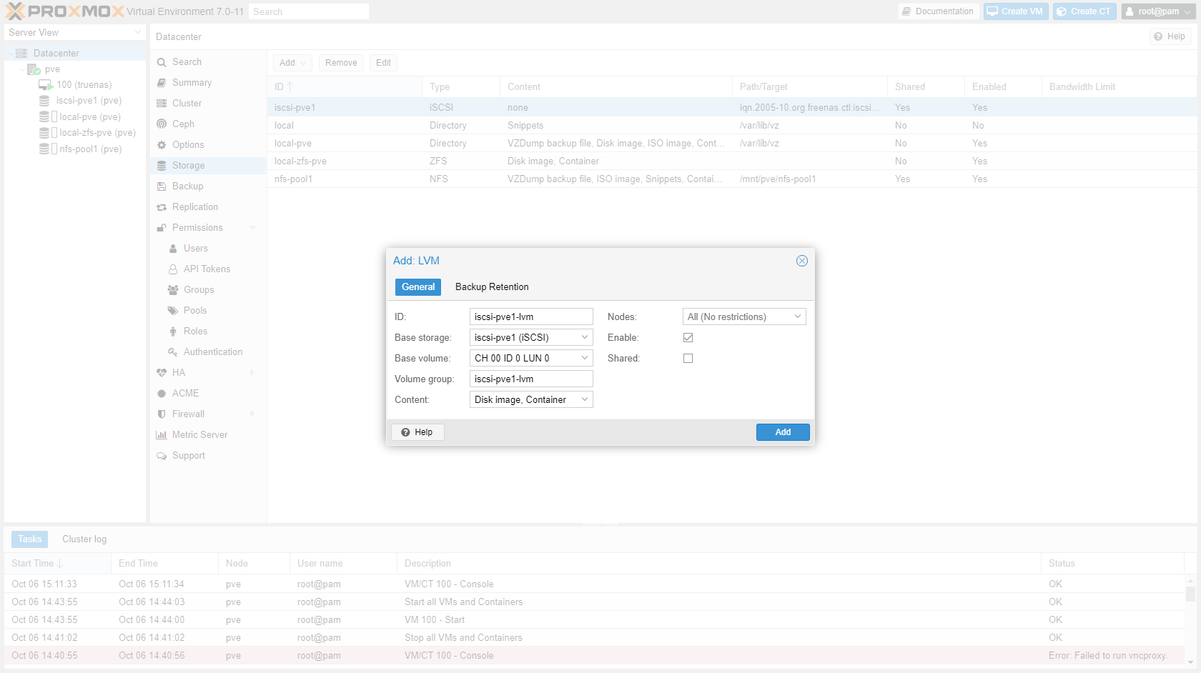Open the root@pam user menu
This screenshot has width=1201, height=673.
(1157, 11)
